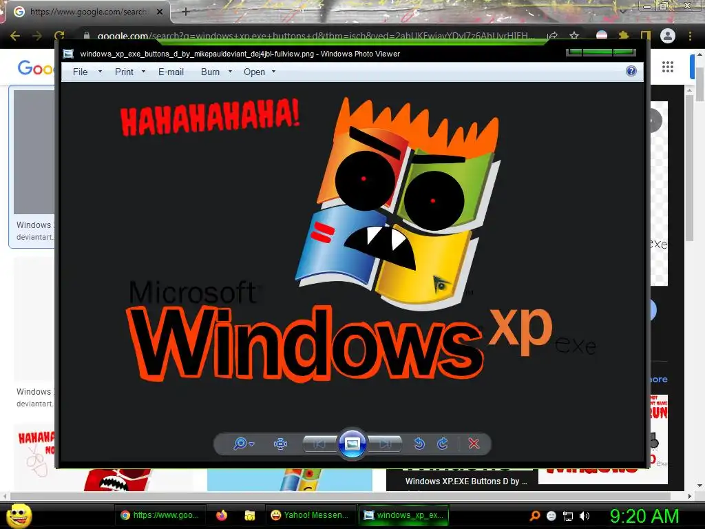705x529 pixels.
Task: Go forward in Chrome
Action: pos(37,36)
